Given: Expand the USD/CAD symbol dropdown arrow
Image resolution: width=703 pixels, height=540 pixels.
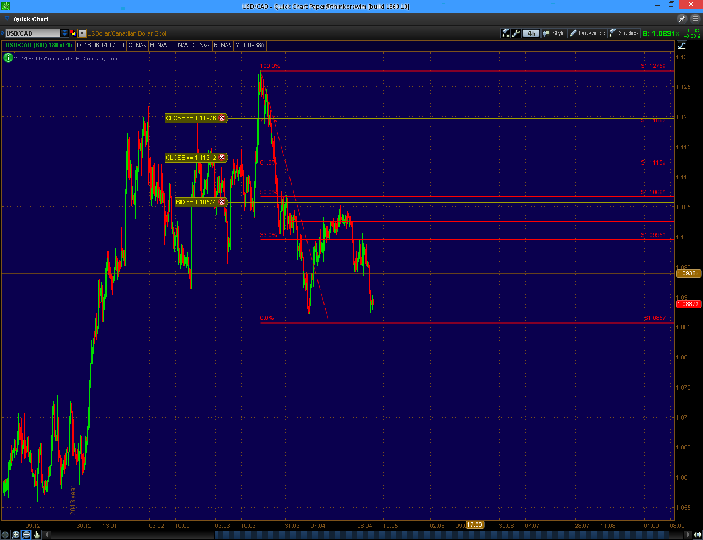Looking at the screenshot, I should pos(65,33).
